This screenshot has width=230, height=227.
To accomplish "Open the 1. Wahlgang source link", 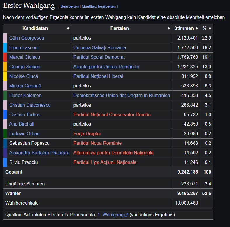I will click(x=110, y=215).
